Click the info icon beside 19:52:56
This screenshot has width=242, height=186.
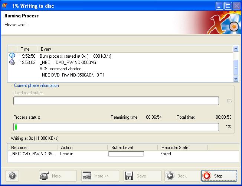click(12, 55)
